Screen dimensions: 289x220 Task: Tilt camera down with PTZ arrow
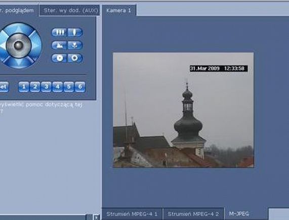[x=19, y=63]
